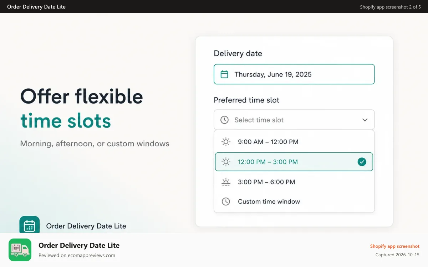The width and height of the screenshot is (428, 267).
Task: Choose the 9:00 AM – 12:00 PM slot
Action: coord(294,142)
